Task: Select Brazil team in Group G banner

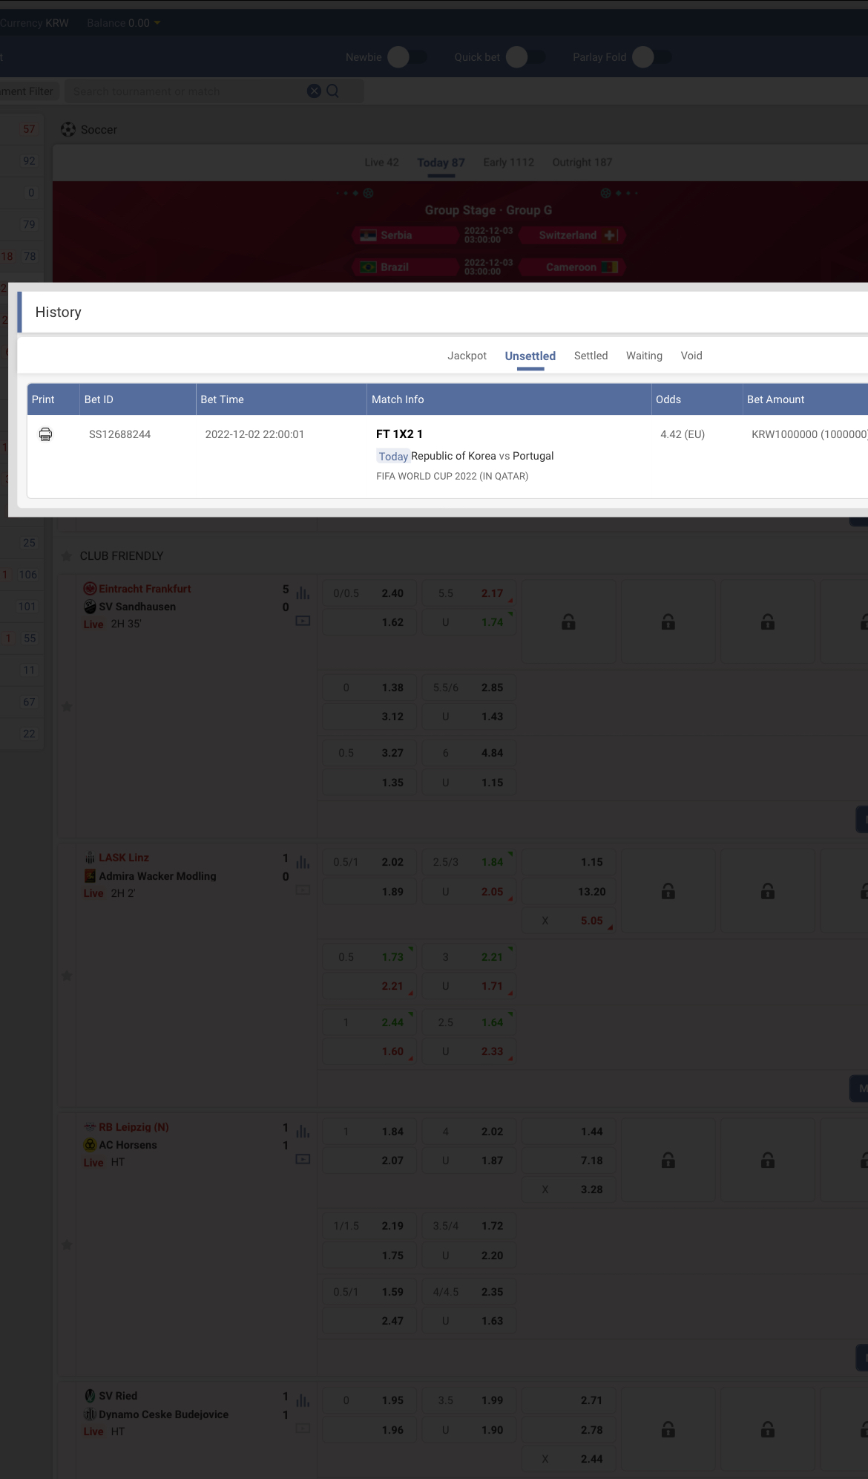Action: [406, 267]
